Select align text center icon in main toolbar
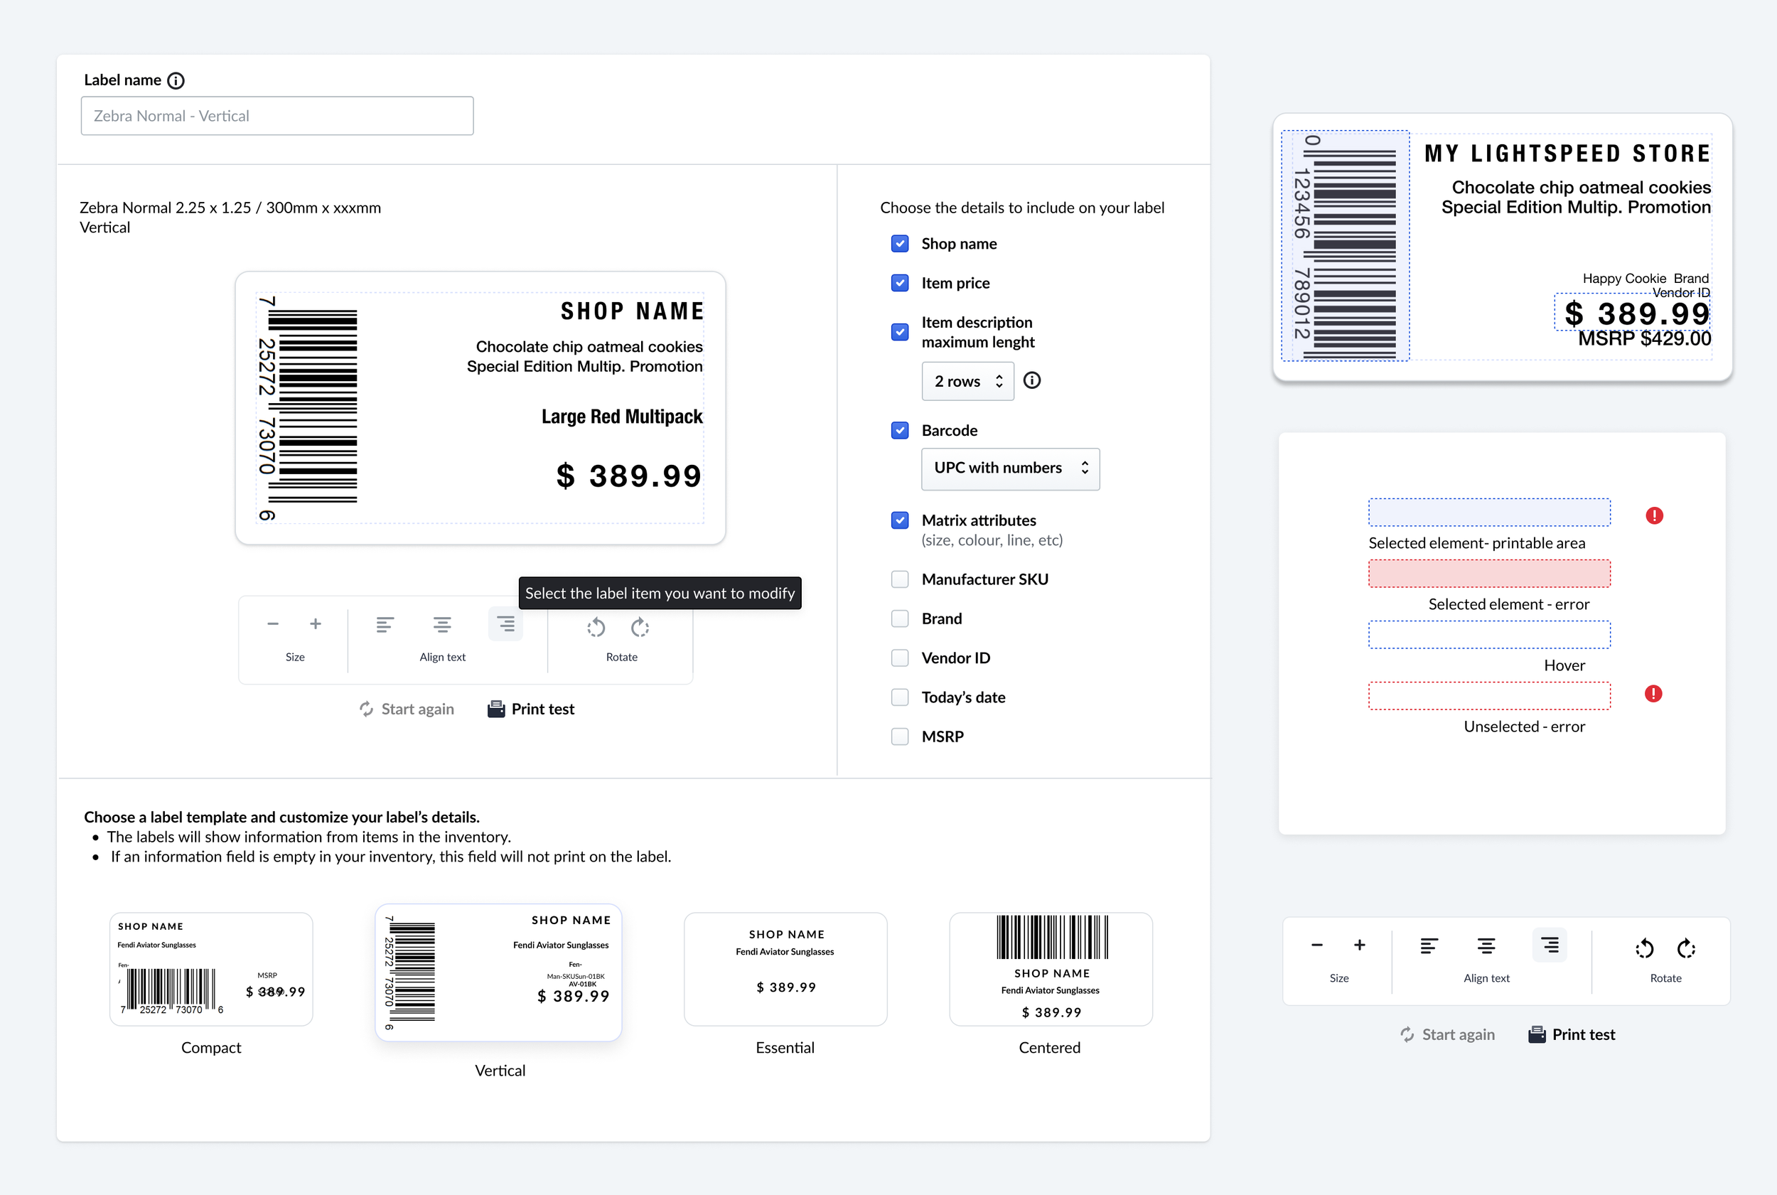Image resolution: width=1777 pixels, height=1195 pixels. point(442,626)
